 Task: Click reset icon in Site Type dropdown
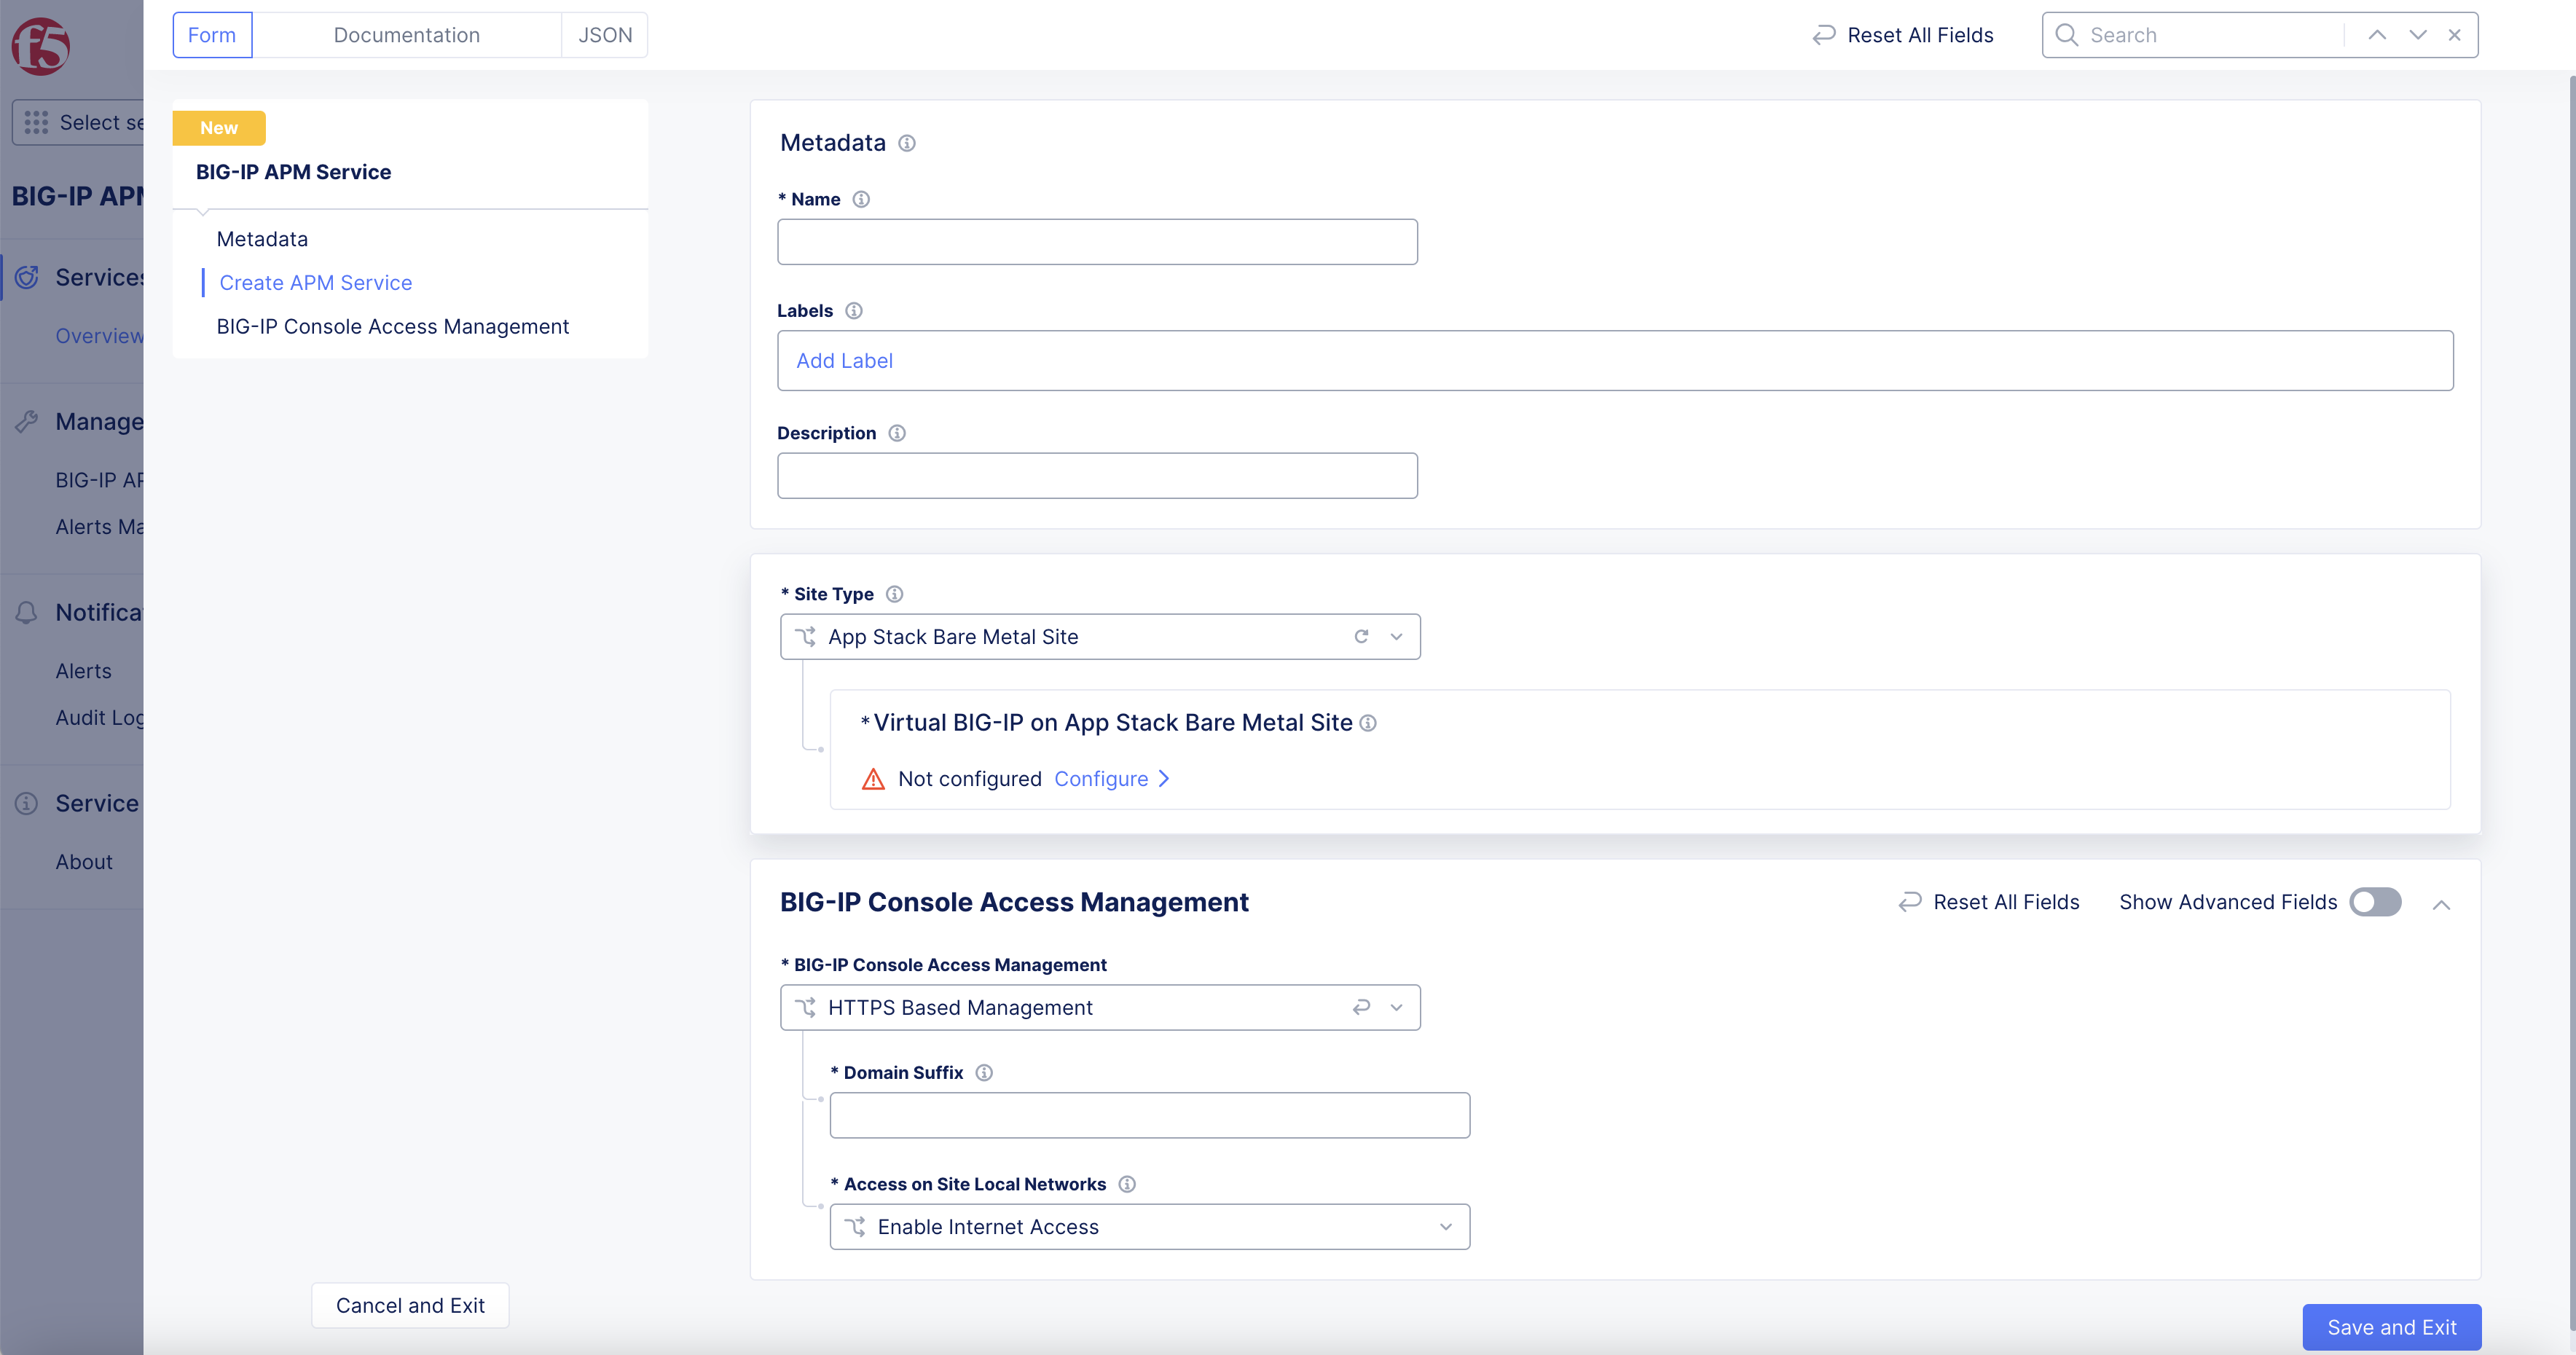[1360, 637]
